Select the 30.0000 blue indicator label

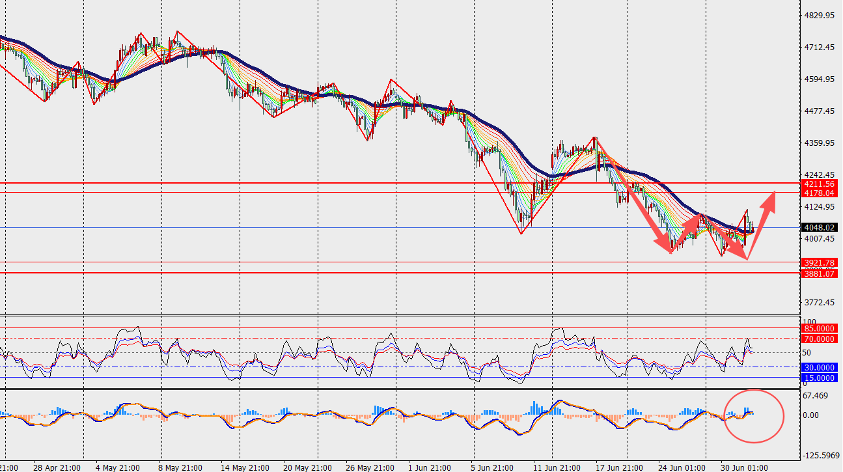click(818, 367)
